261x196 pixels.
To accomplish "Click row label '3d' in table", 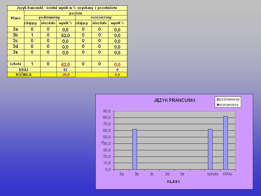I will pyautogui.click(x=15, y=47).
